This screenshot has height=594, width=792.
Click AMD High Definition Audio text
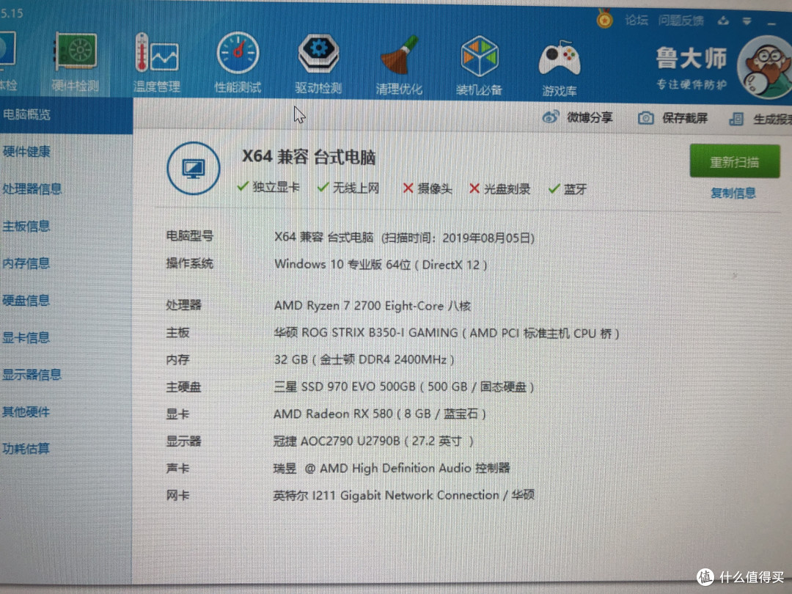(392, 468)
